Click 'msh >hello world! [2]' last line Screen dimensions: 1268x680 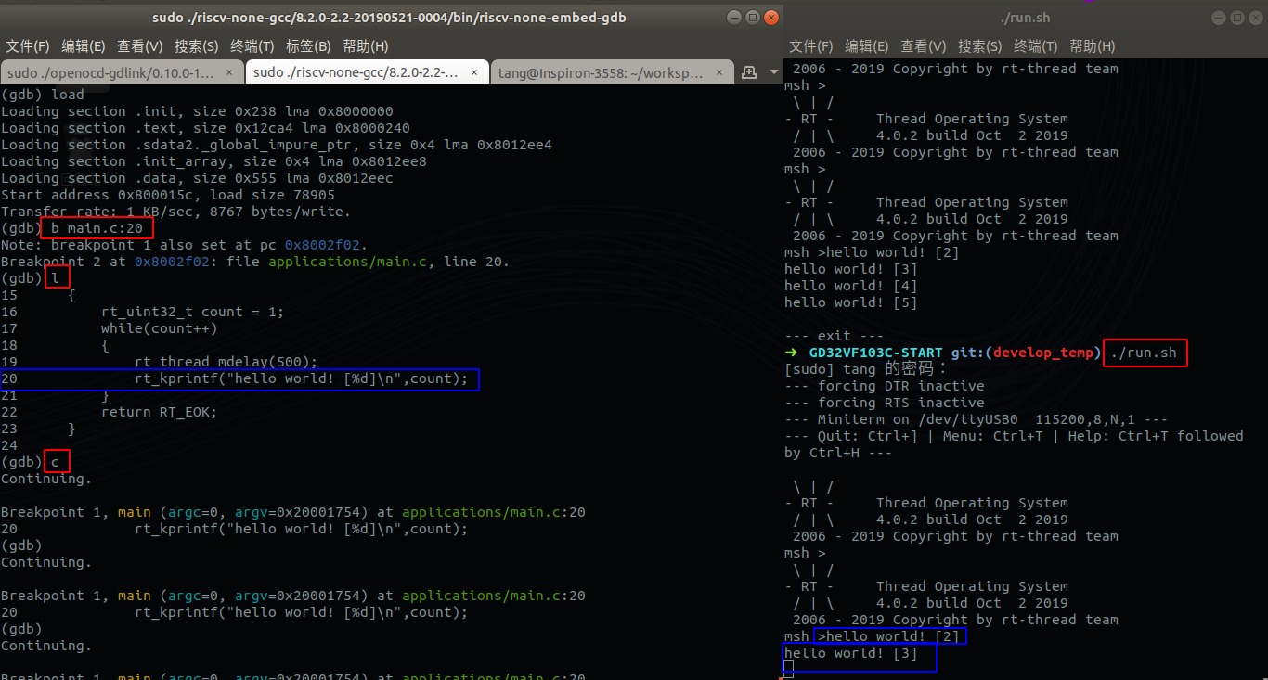coord(873,636)
